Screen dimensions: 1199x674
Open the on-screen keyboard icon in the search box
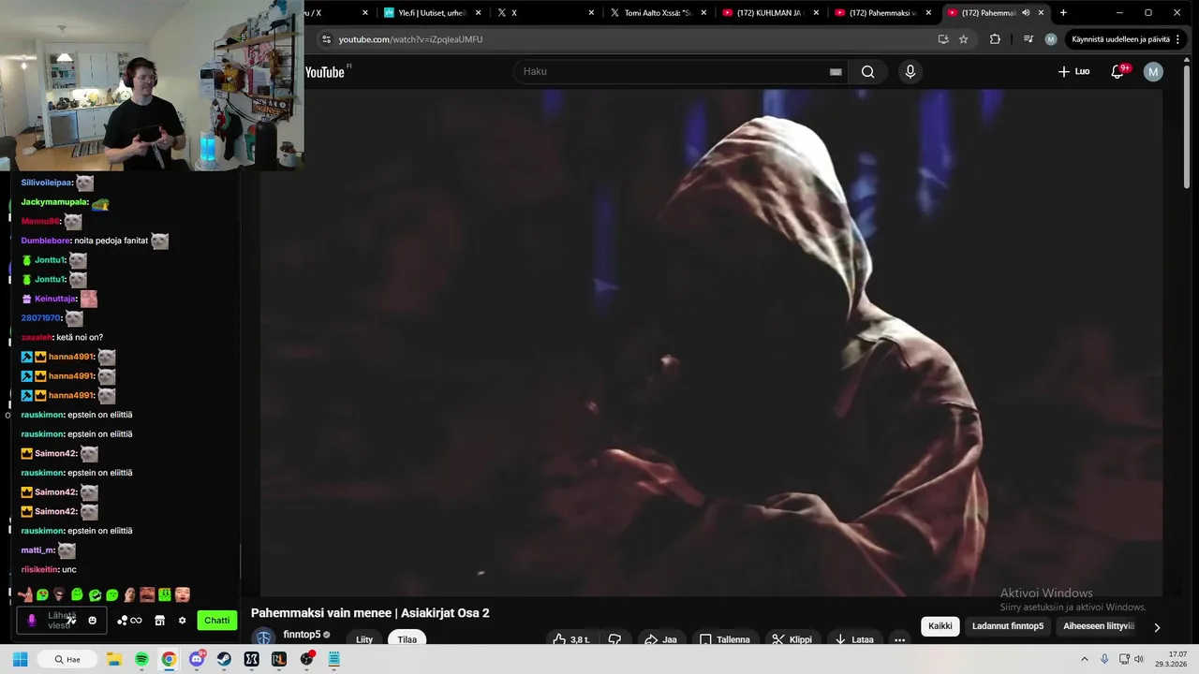(x=836, y=72)
